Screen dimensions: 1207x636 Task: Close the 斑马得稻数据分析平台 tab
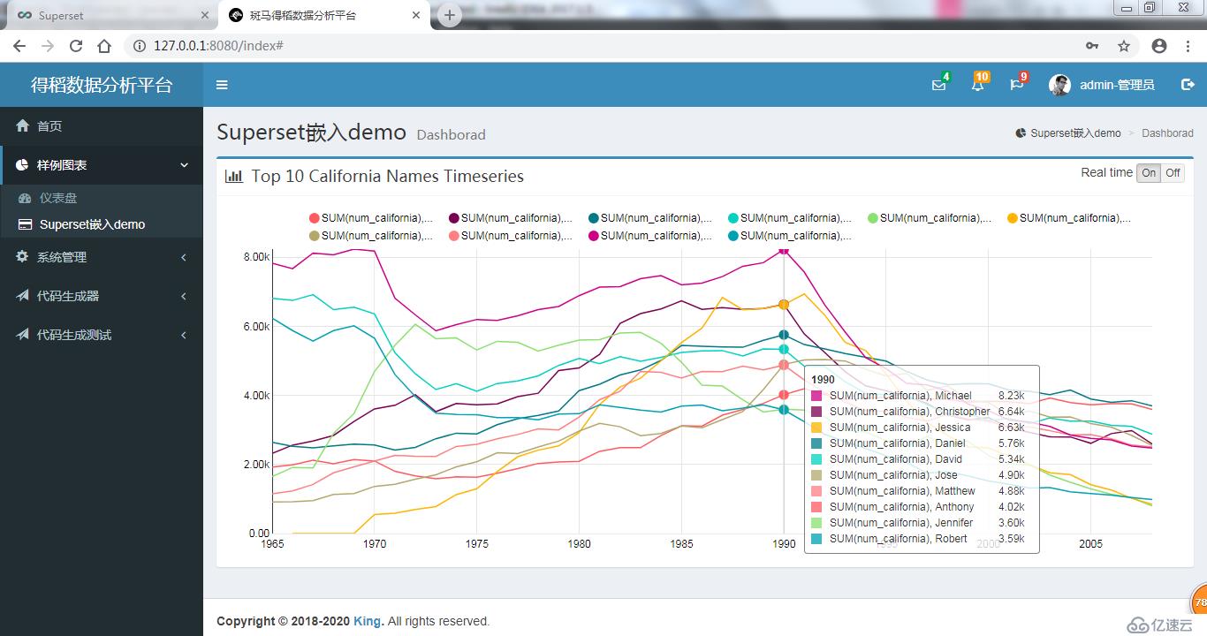pyautogui.click(x=416, y=16)
